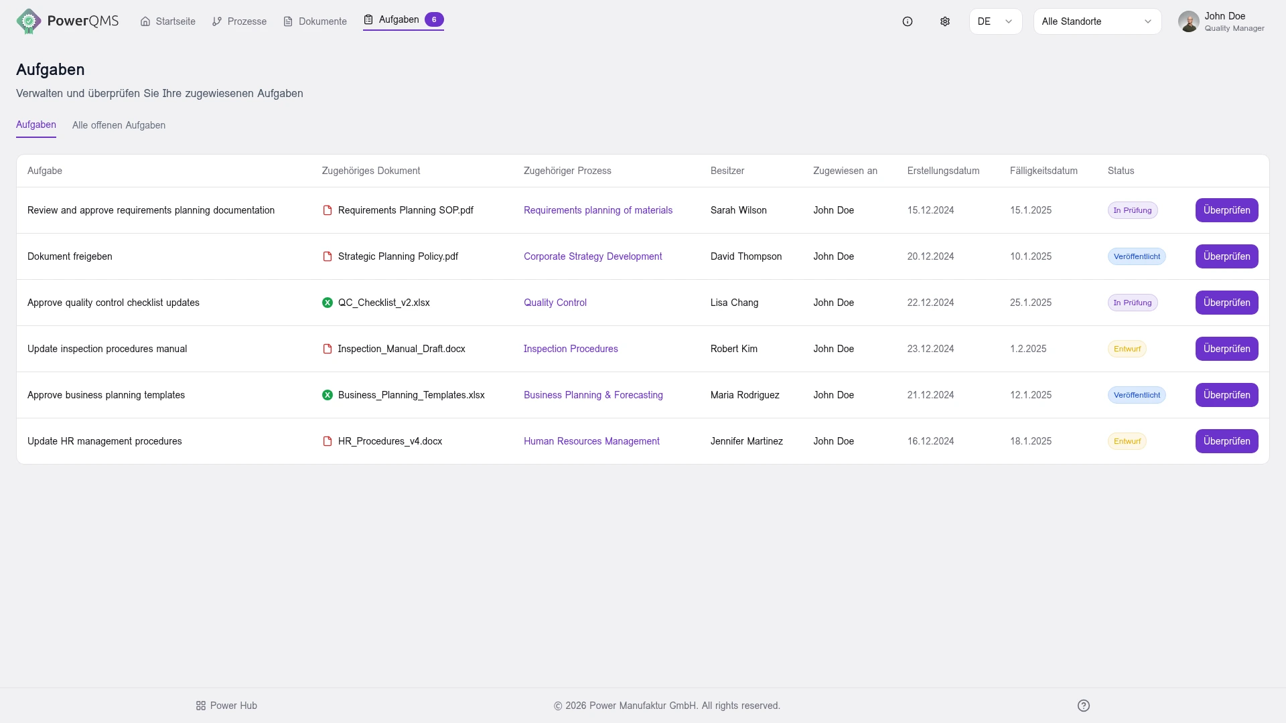
Task: Open the DE language dropdown
Action: [995, 21]
